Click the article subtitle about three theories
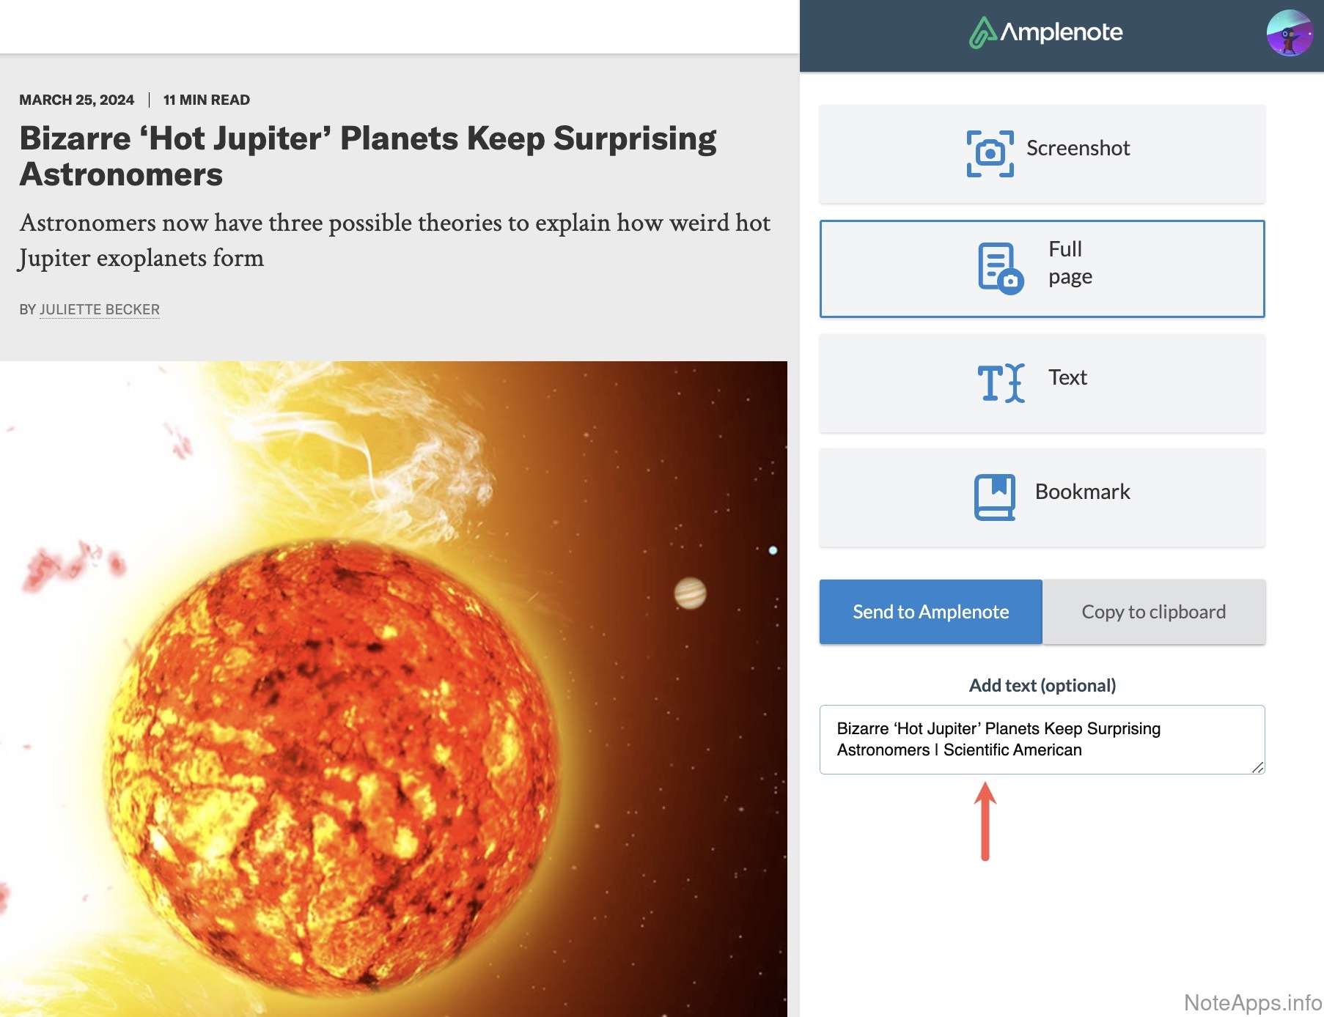The image size is (1324, 1017). (x=395, y=240)
